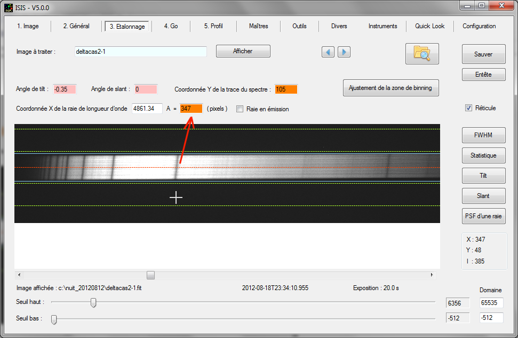
Task: Toggle the Réticule checkbox
Action: [468, 108]
